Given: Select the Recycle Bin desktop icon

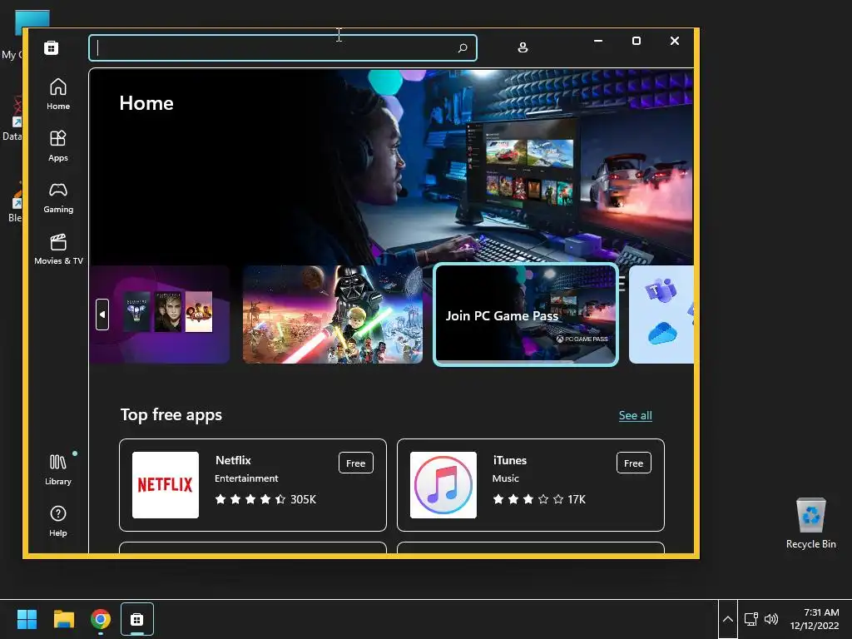Looking at the screenshot, I should point(810,523).
